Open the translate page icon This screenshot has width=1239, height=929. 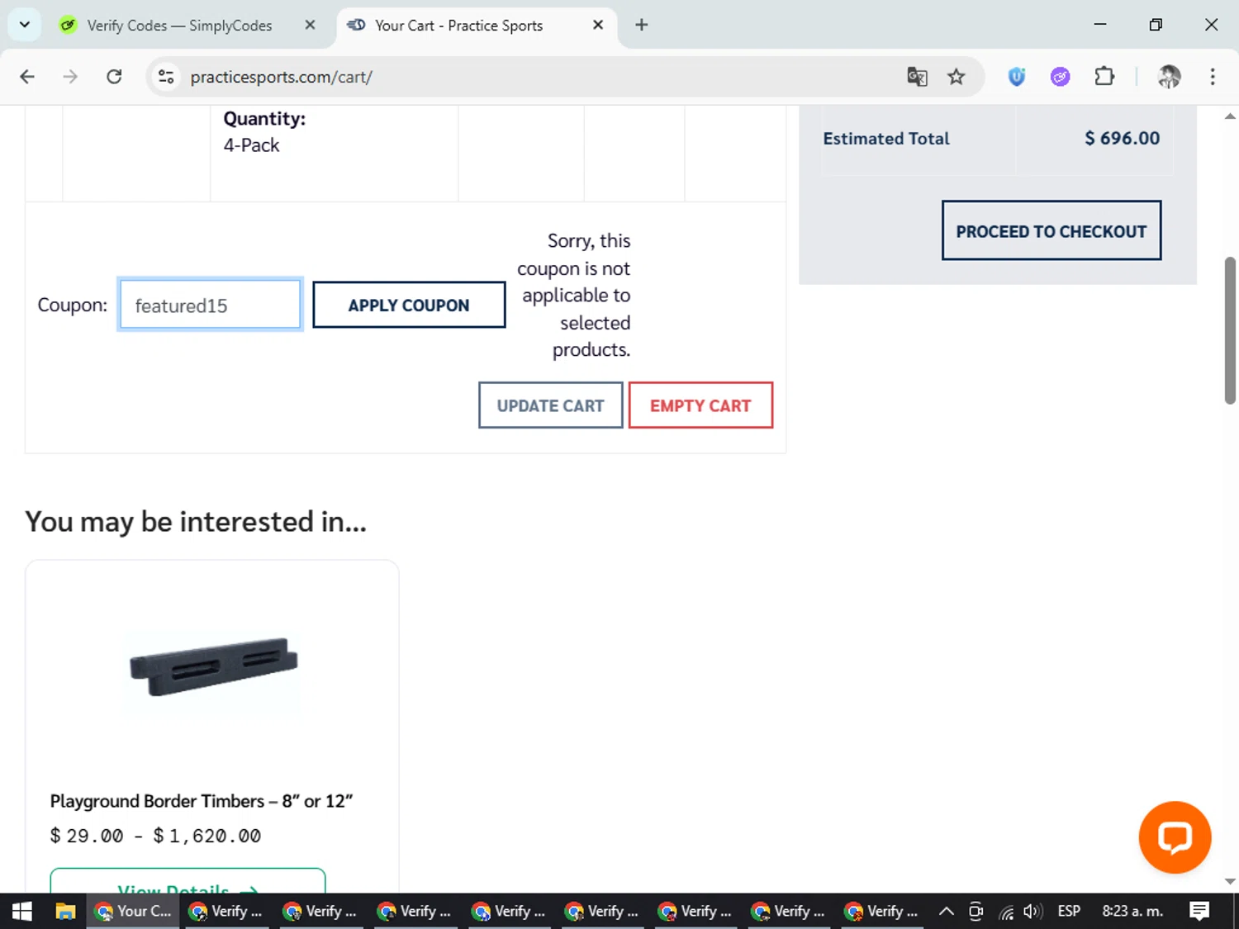(917, 77)
